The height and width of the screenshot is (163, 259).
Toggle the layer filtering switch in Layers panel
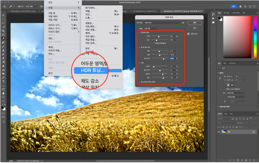click(250, 118)
